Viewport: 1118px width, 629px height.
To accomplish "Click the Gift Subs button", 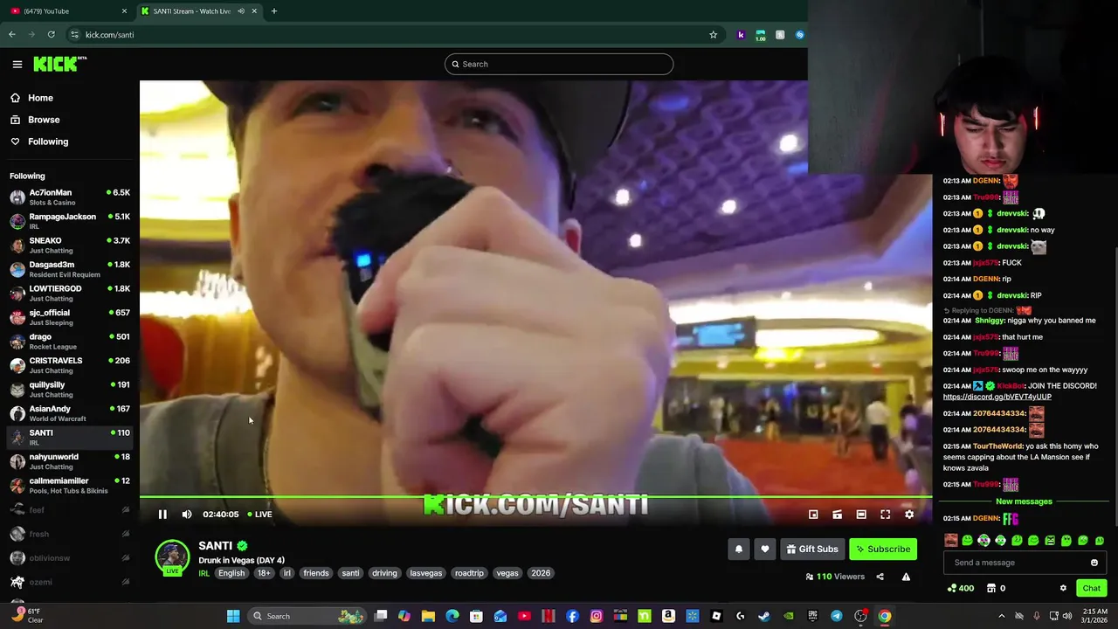I will (x=811, y=550).
